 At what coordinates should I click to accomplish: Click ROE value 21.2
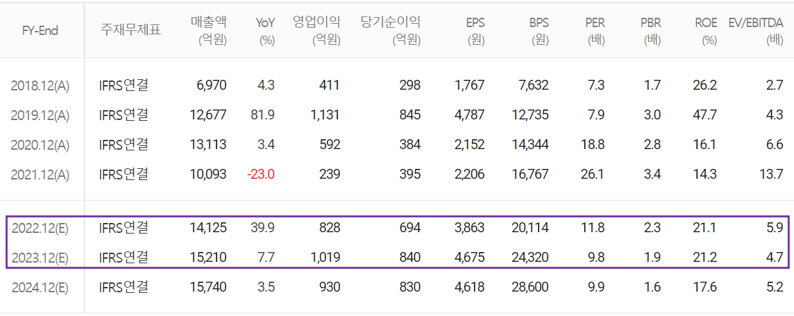tap(706, 257)
